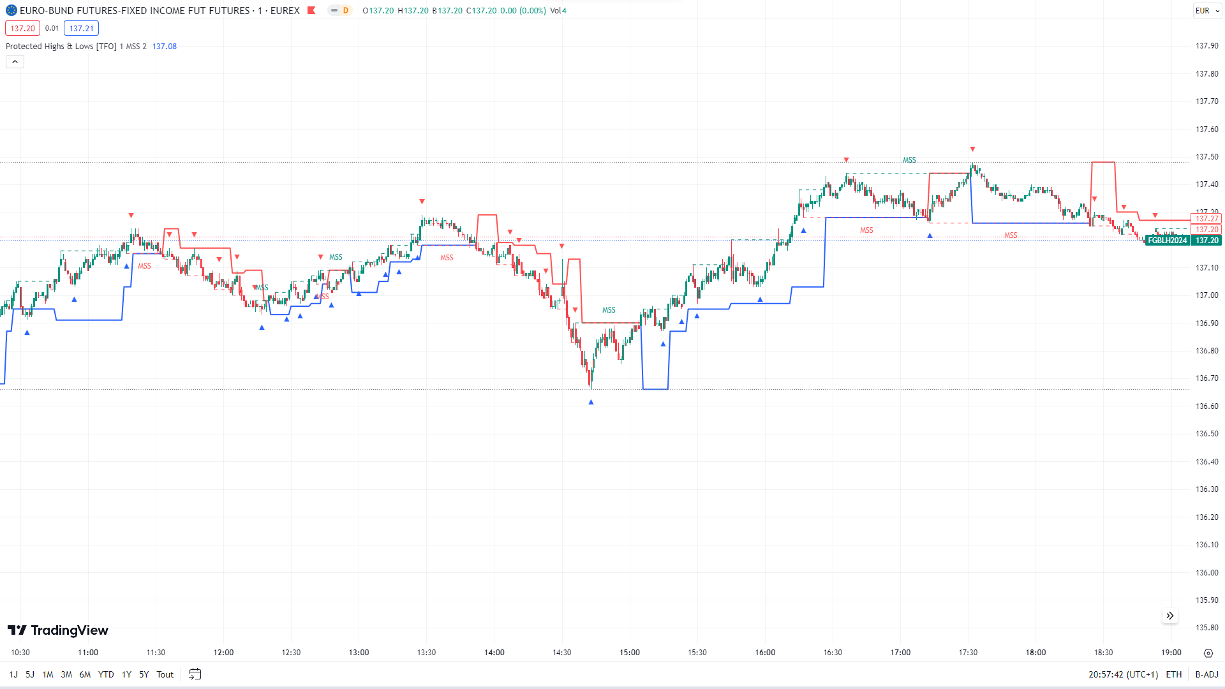Toggle the delayed data D indicator pill
This screenshot has width=1225, height=689.
(x=340, y=10)
